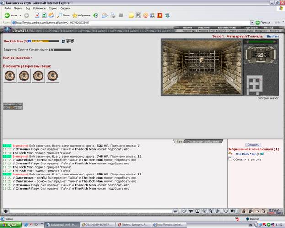Click the yellow note toolbar icon
Viewport: 285px width, 228px height.
(x=131, y=16)
